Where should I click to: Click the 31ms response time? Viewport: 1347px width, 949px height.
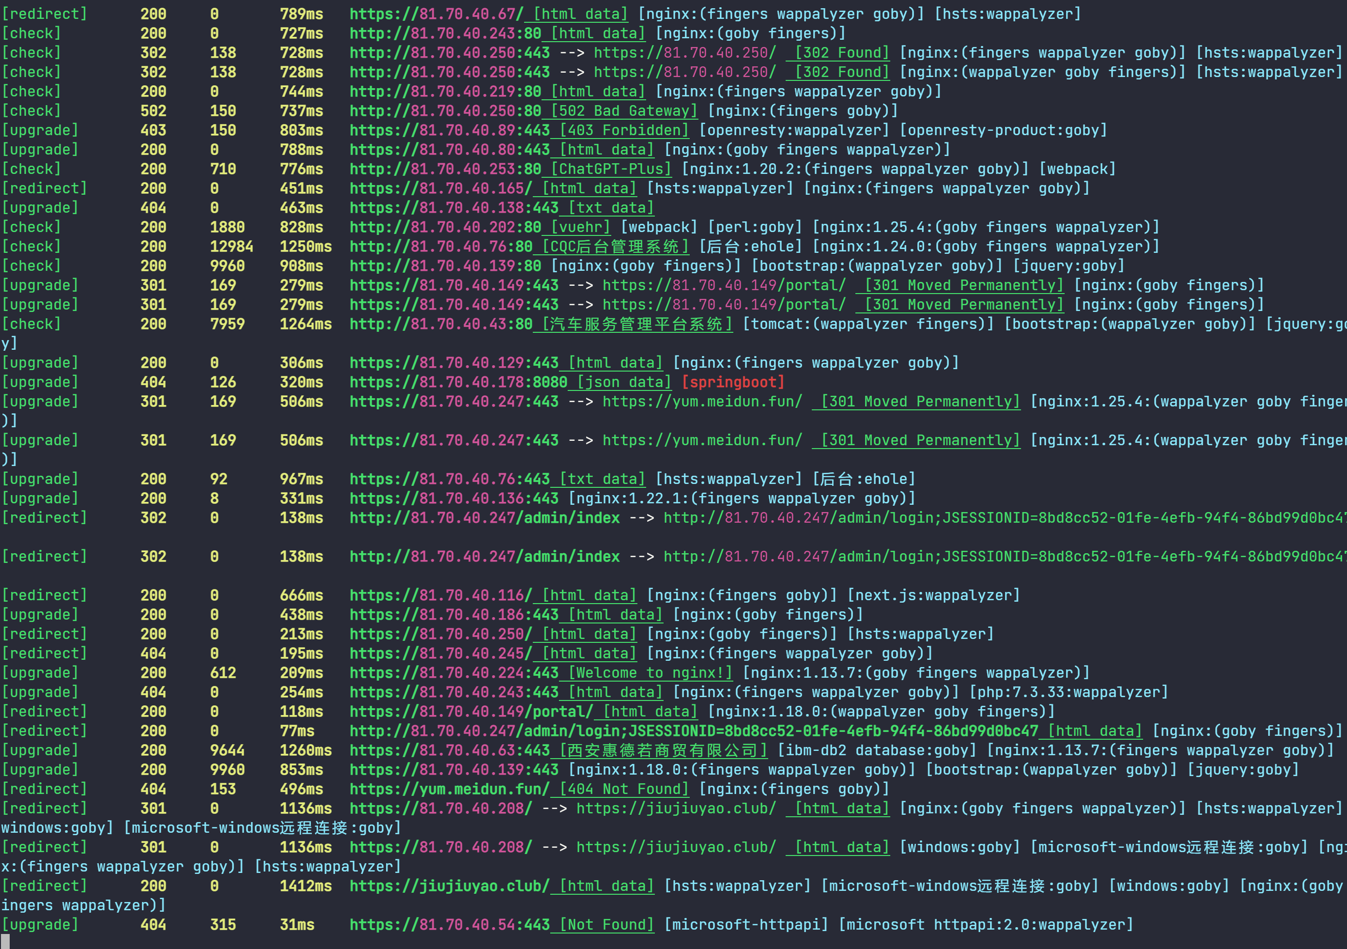[x=297, y=924]
